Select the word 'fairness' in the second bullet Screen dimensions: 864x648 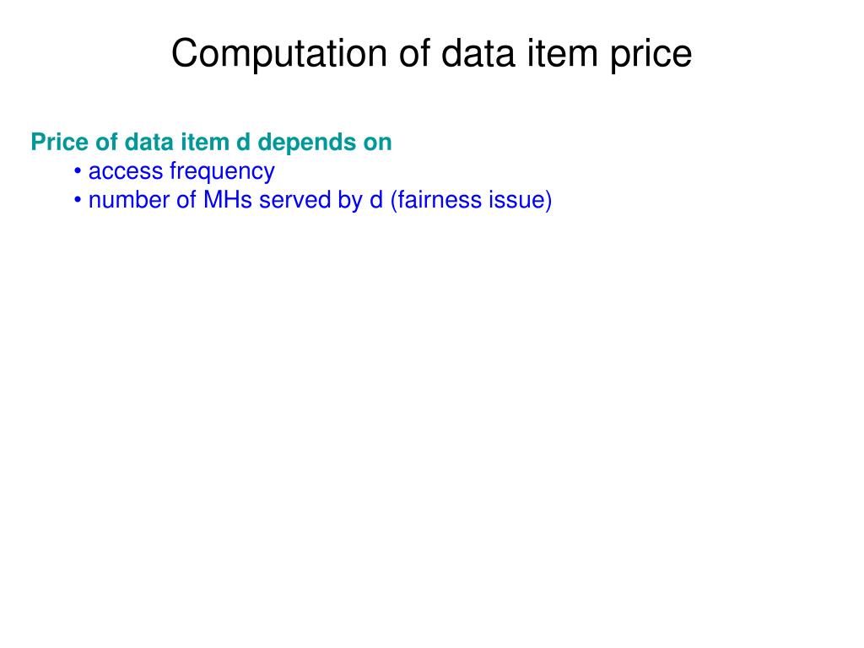point(438,199)
